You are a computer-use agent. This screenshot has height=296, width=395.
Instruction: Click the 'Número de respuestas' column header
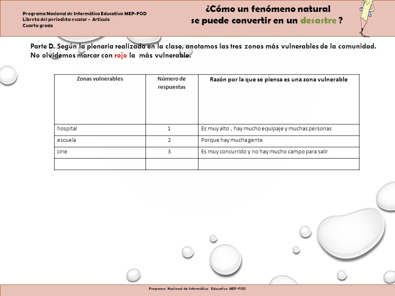tap(172, 99)
